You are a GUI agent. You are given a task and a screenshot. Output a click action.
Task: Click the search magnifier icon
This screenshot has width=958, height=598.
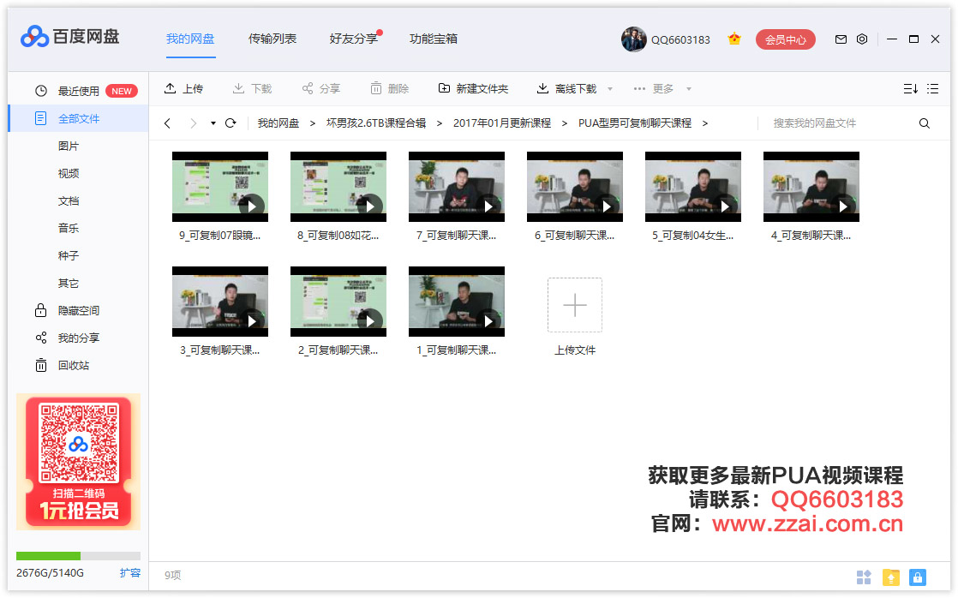click(925, 123)
